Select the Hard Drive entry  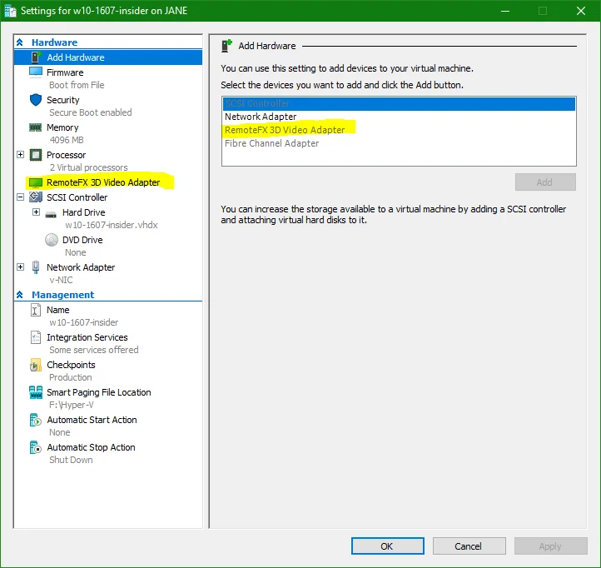pos(83,212)
